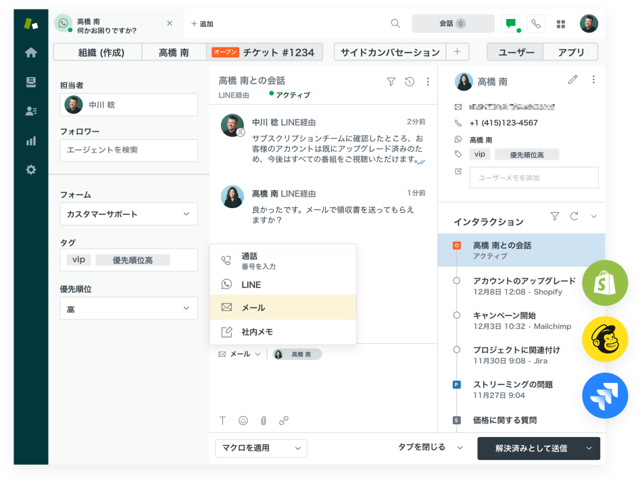Open the 優先順位 dropdown
Image resolution: width=642 pixels, height=483 pixels.
click(128, 309)
